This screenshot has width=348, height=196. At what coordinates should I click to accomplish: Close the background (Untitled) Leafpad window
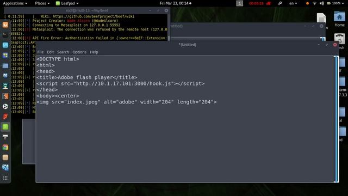pos(321,26)
